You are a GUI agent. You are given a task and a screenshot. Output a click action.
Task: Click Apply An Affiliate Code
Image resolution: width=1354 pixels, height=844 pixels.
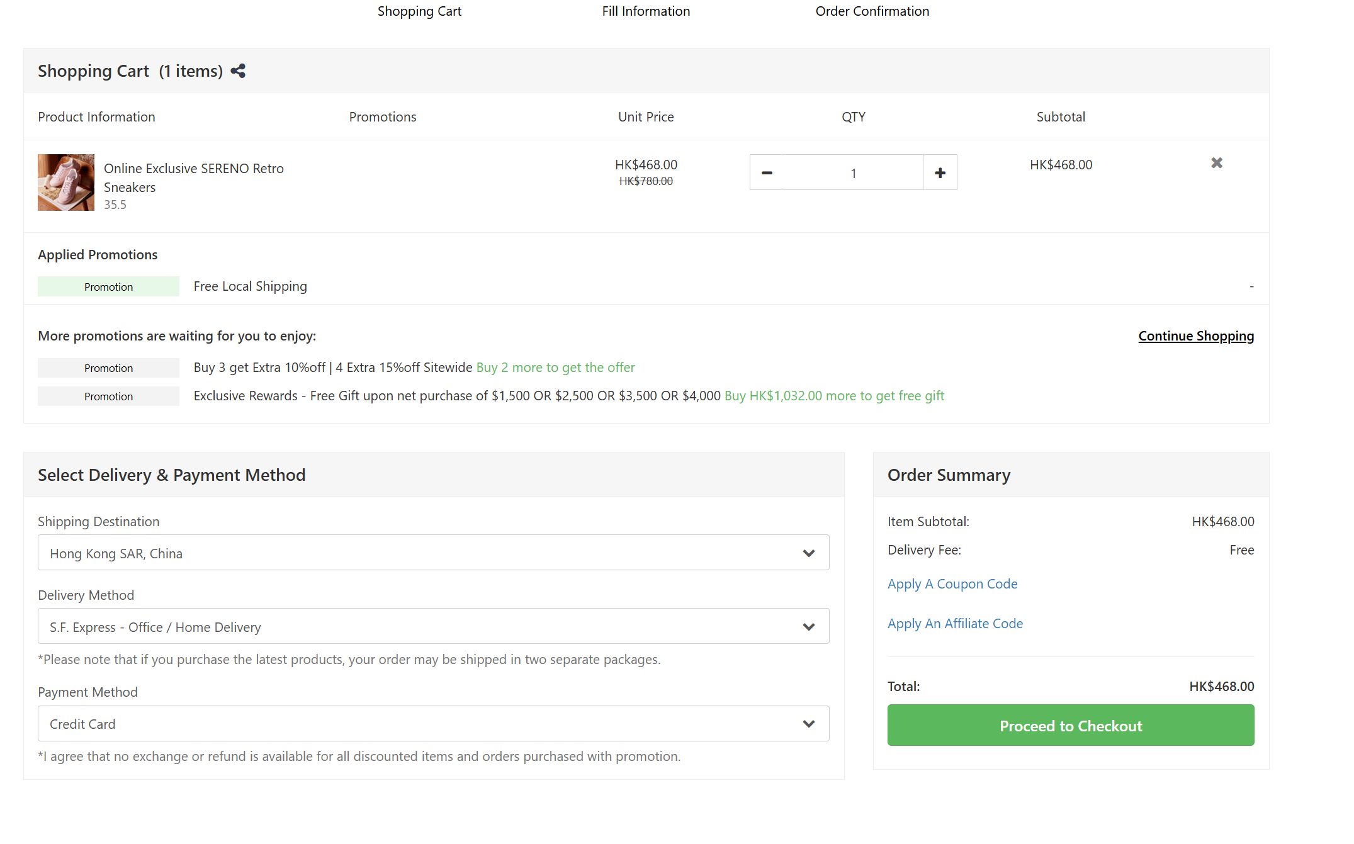[954, 624]
